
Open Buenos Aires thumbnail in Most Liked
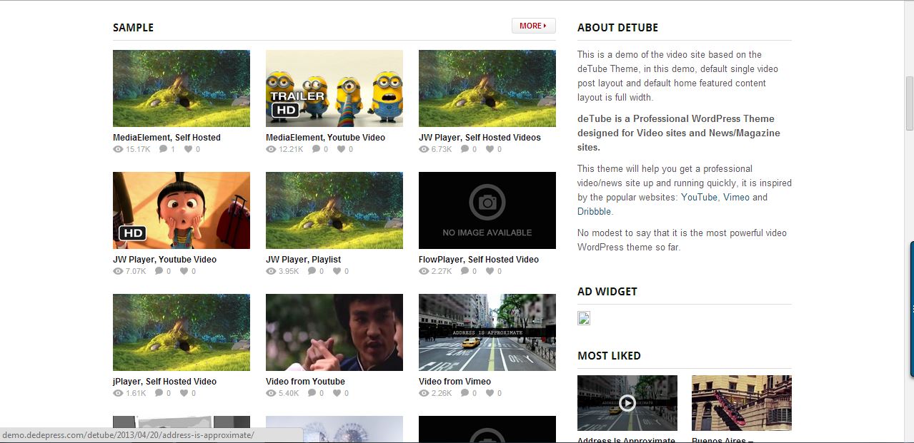(x=742, y=403)
